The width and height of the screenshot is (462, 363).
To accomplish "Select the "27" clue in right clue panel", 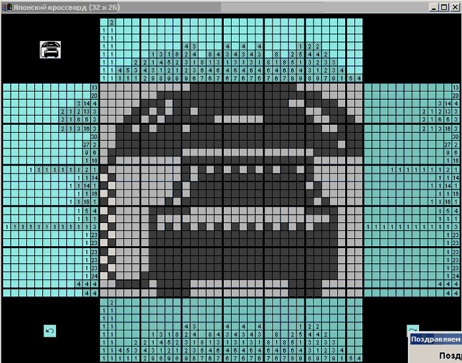I will pyautogui.click(x=447, y=145).
